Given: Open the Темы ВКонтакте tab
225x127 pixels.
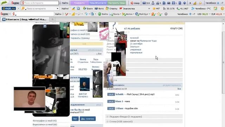Looking at the screenshot, I should pyautogui.click(x=98, y=3).
